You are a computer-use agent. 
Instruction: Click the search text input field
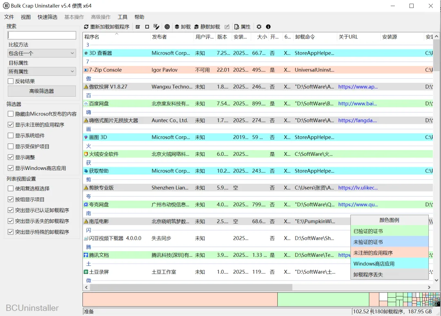[42, 35]
